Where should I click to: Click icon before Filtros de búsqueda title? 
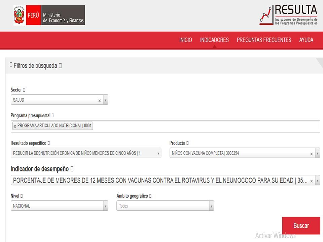coord(11,65)
